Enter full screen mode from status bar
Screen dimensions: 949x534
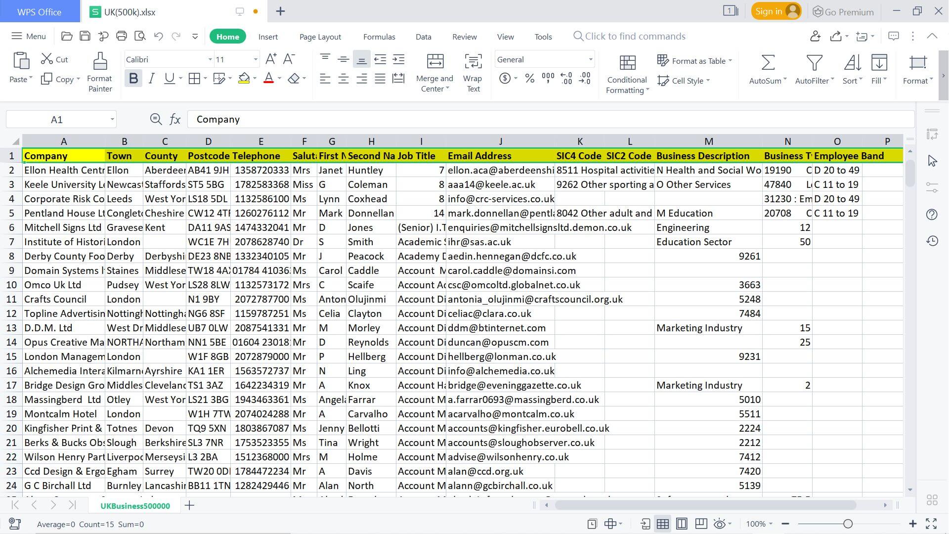(931, 524)
